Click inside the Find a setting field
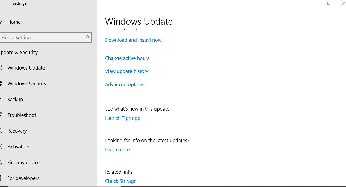 point(39,37)
